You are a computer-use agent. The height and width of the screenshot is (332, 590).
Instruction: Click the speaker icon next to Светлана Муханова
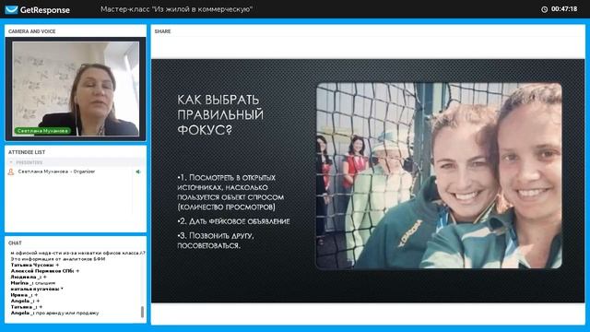coord(138,172)
